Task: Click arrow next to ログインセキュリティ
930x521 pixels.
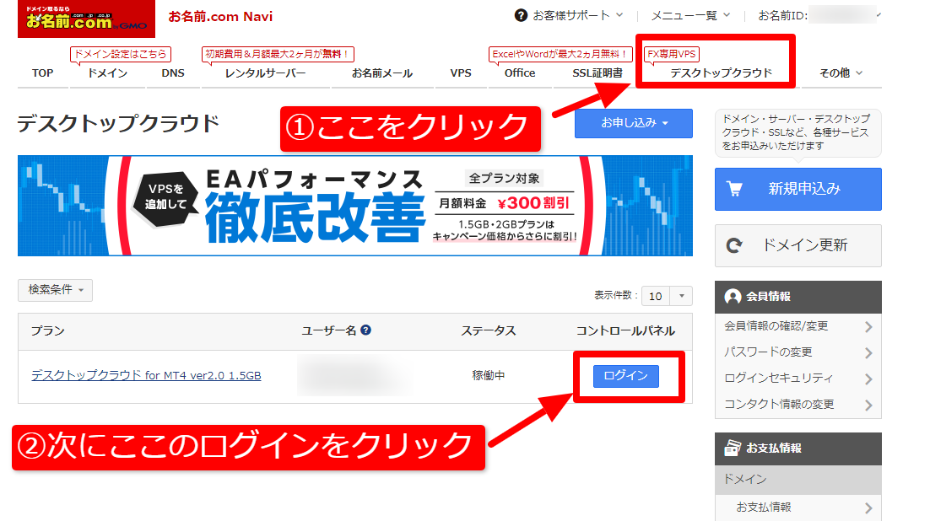Action: click(868, 379)
